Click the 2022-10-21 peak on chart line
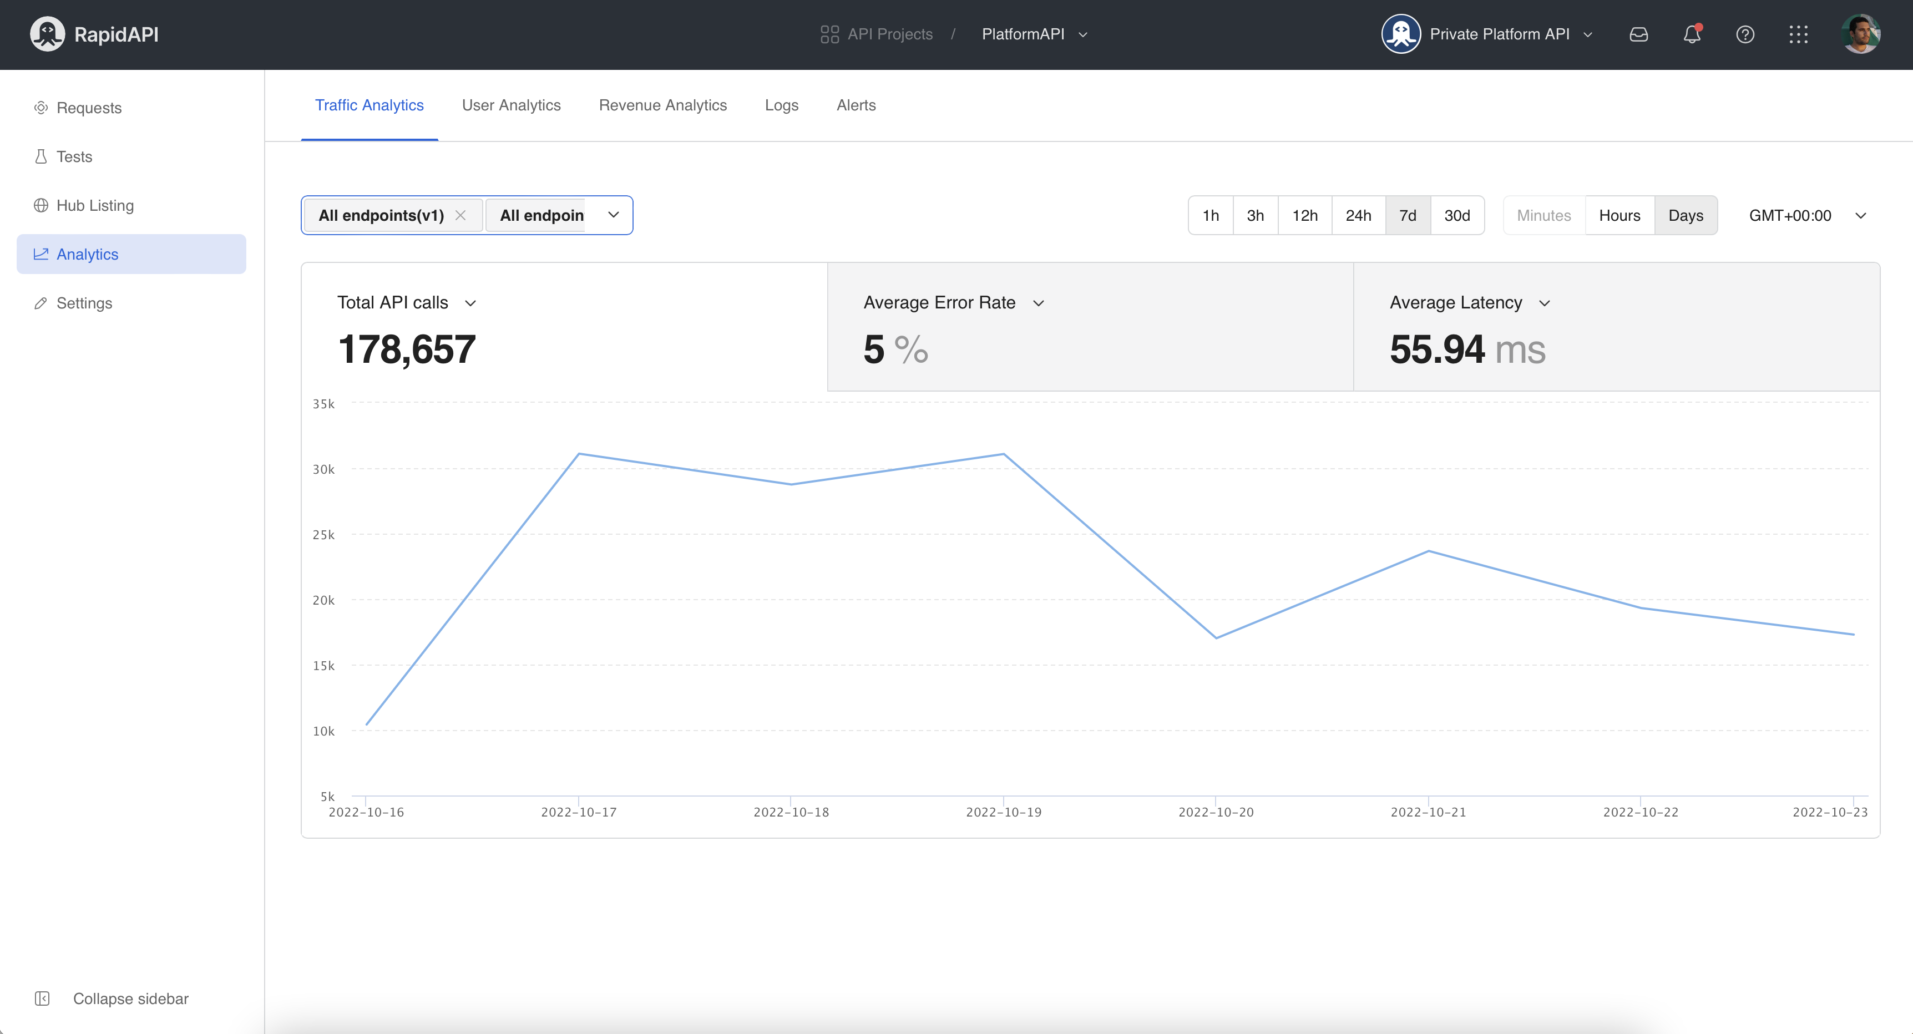 pos(1428,551)
